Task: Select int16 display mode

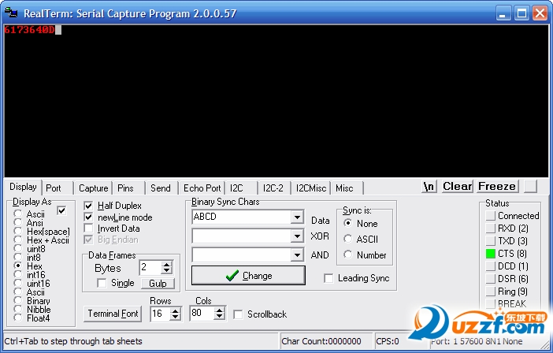Action: (17, 275)
